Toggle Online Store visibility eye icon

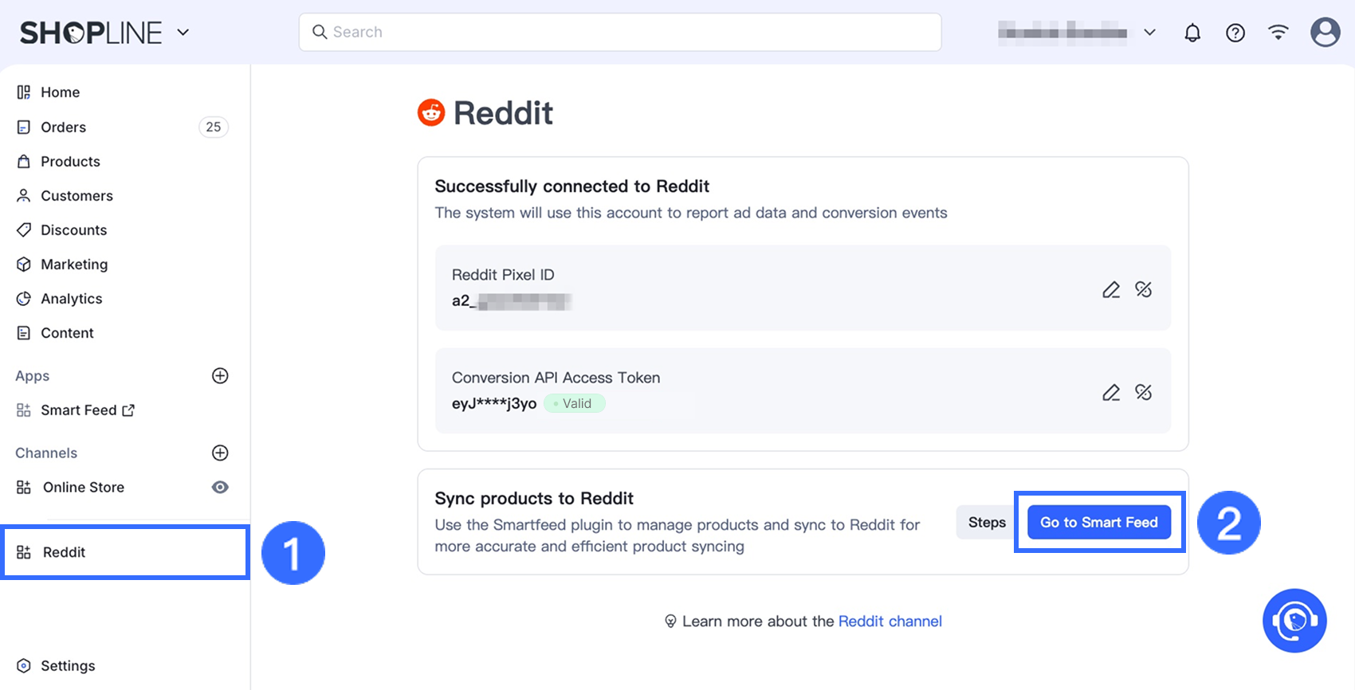tap(220, 488)
